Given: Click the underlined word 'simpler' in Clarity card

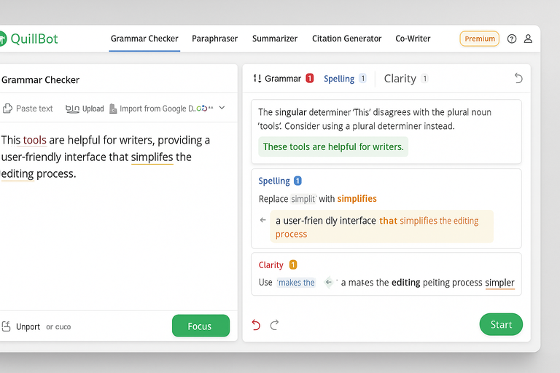Looking at the screenshot, I should [499, 283].
